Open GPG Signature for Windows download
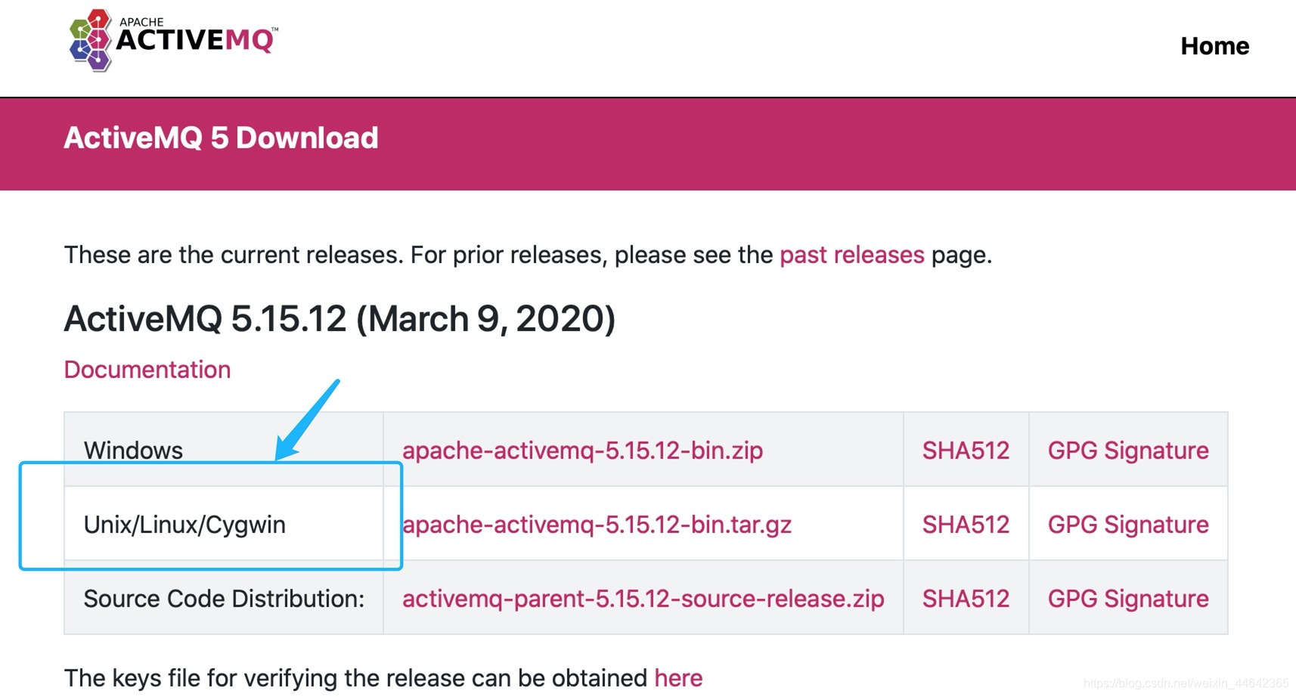Viewport: 1296px width, 697px height. [x=1127, y=450]
